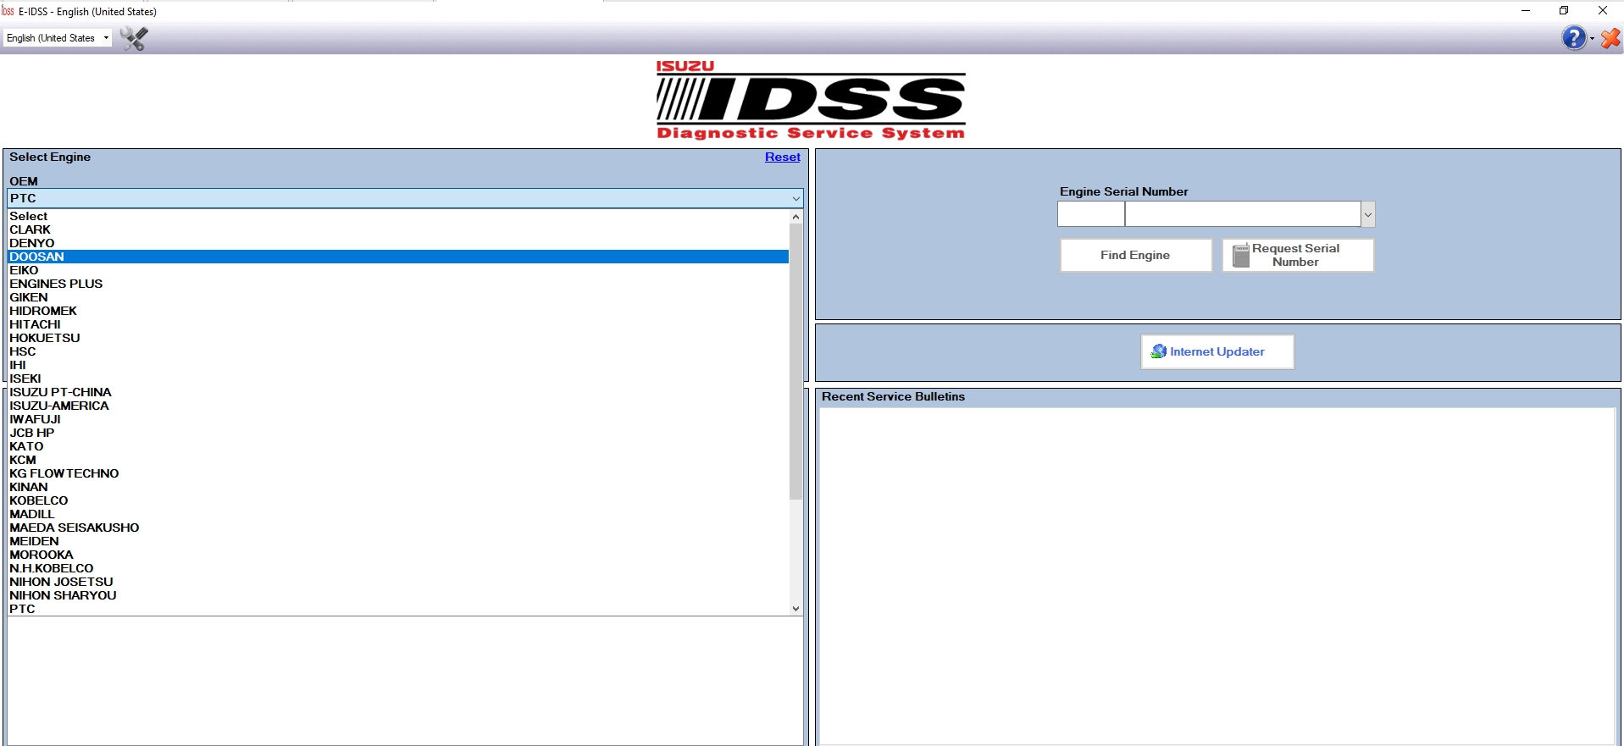Minimize the E-IDSS window
The width and height of the screenshot is (1624, 746).
click(1525, 11)
